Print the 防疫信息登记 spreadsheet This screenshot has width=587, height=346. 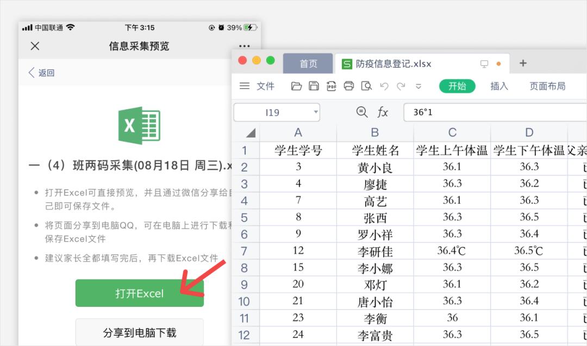[349, 86]
